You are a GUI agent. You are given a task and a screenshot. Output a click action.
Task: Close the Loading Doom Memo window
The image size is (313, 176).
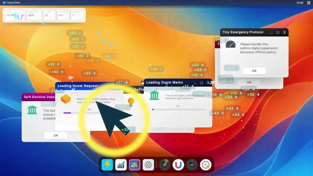pos(208,83)
